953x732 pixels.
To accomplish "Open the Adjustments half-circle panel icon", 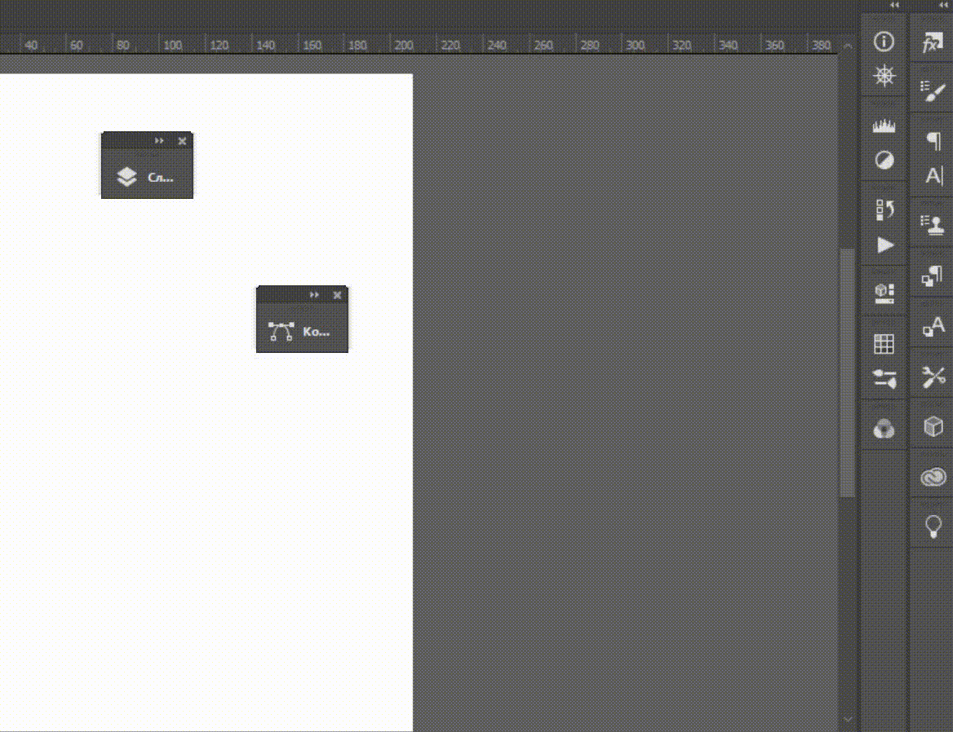I will pos(884,161).
